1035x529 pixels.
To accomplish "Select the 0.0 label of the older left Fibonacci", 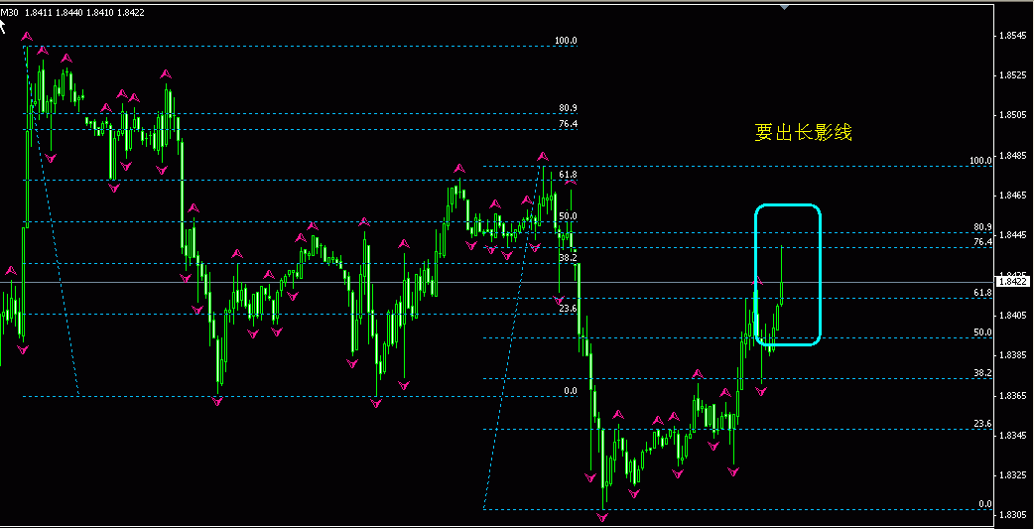I will tap(571, 390).
